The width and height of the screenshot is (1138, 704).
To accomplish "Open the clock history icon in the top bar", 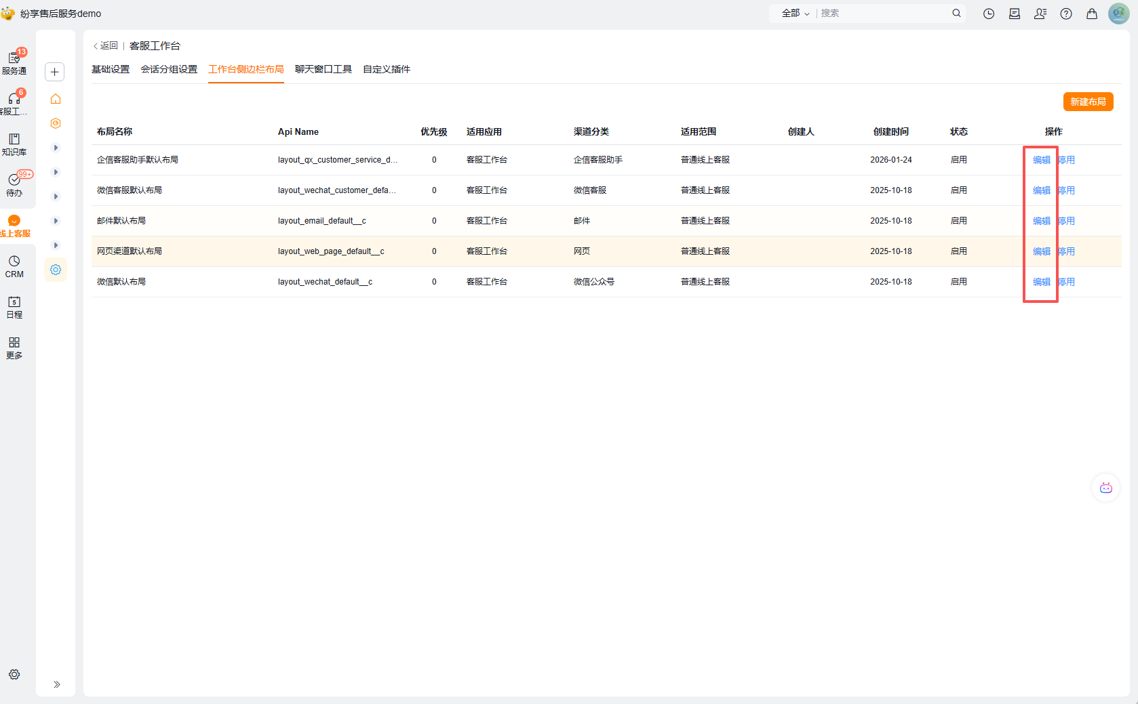I will point(989,14).
